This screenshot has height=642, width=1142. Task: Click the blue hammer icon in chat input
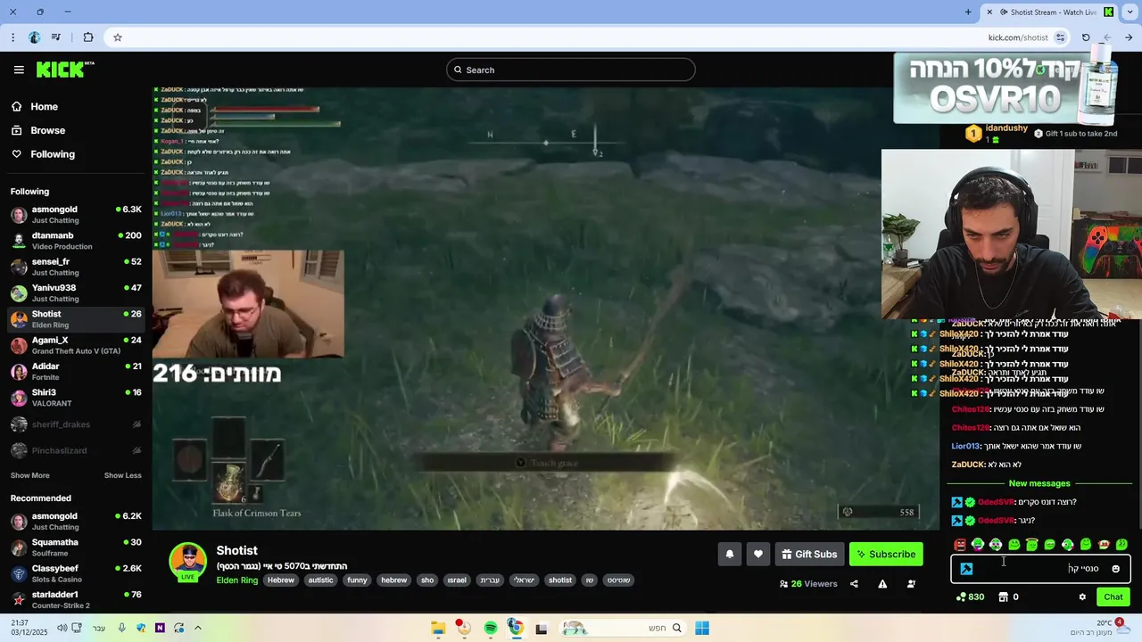tap(966, 569)
